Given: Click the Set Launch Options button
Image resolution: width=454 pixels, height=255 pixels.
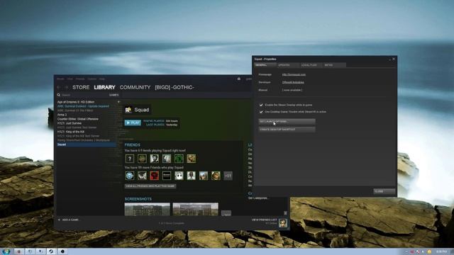Looking at the screenshot, I should [x=287, y=122].
